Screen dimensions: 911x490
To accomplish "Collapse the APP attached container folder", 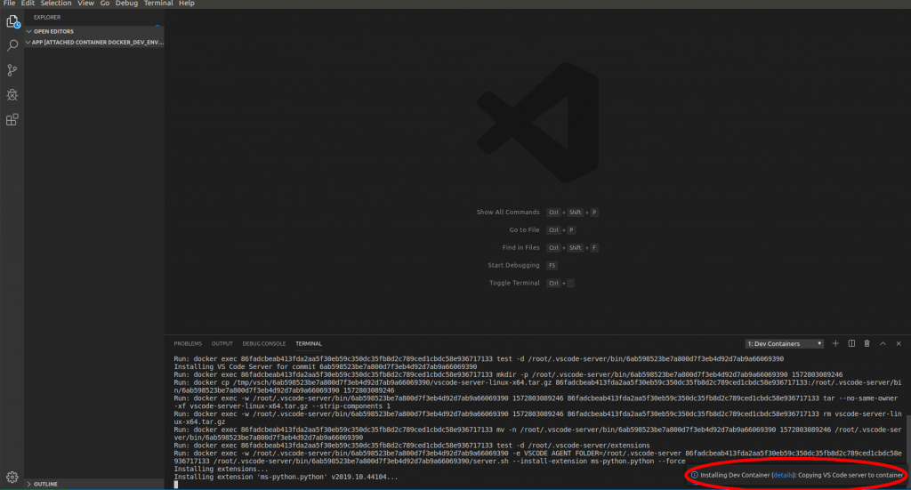I will [94, 43].
